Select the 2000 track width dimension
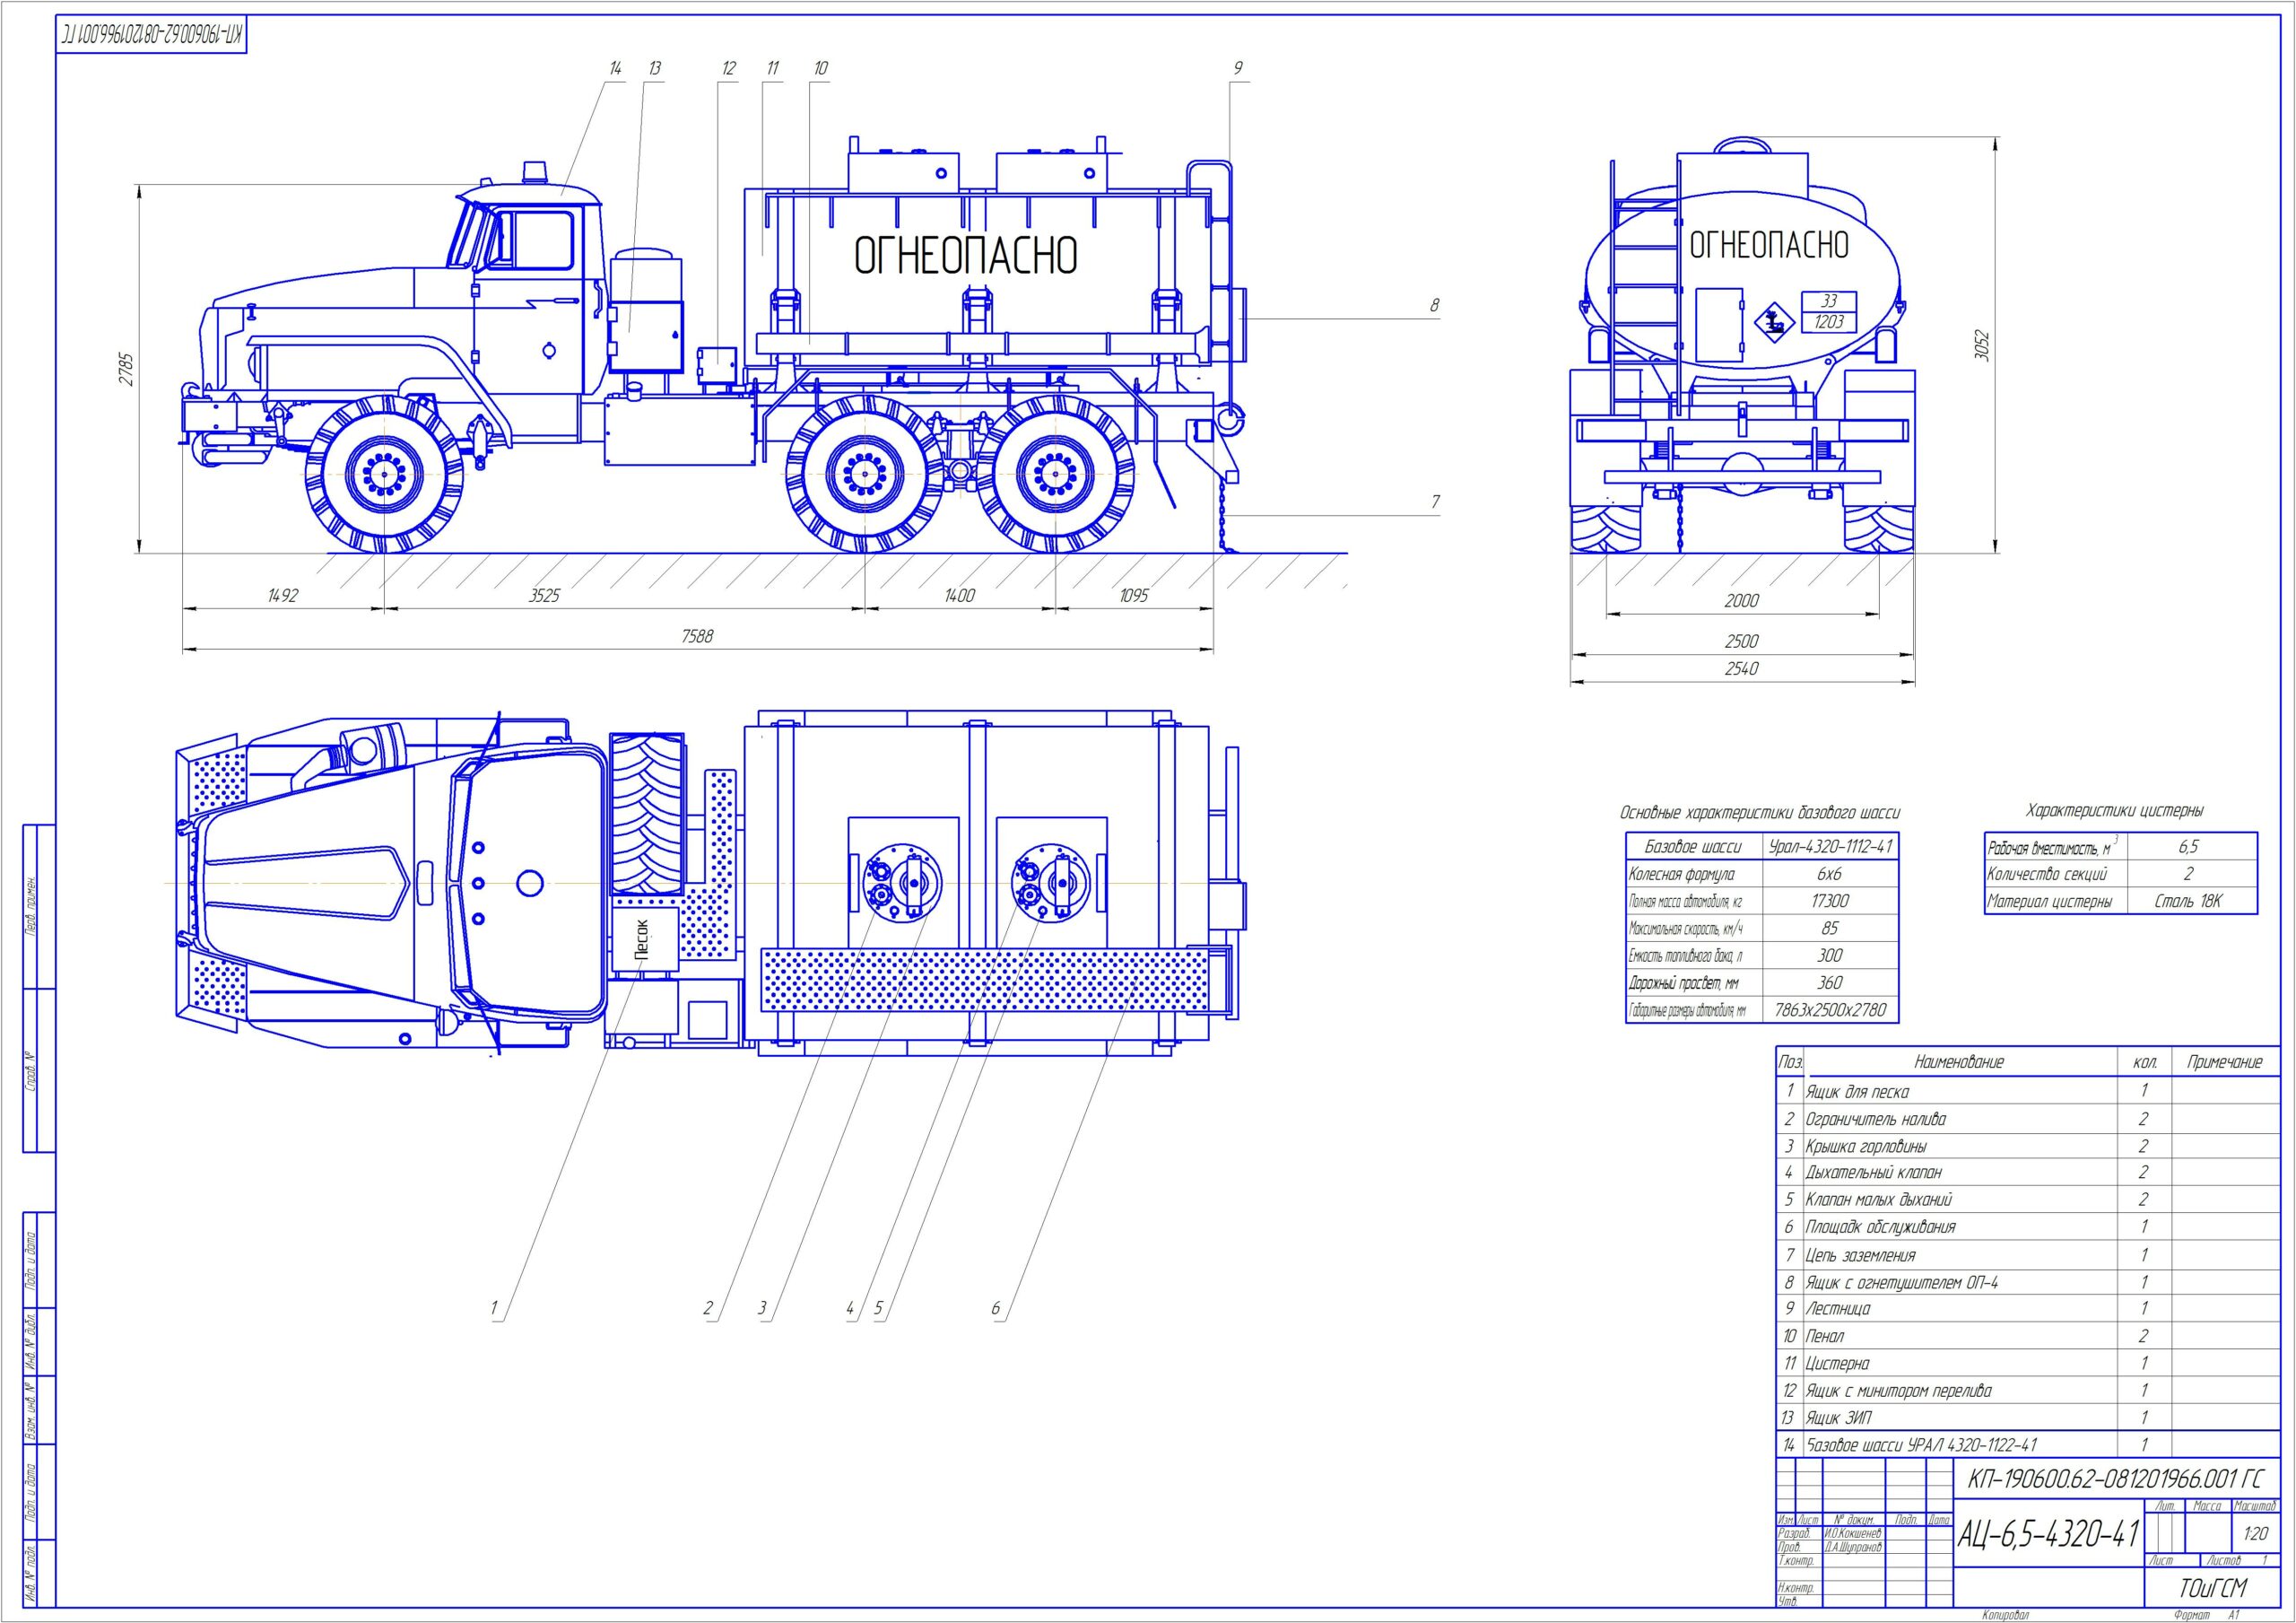The width and height of the screenshot is (2296, 1623). coord(1741,600)
